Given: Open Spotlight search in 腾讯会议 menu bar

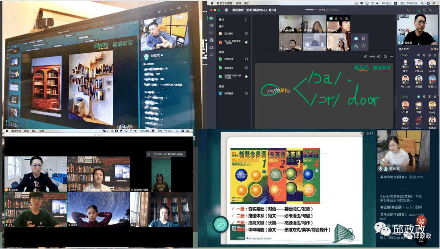Looking at the screenshot, I should [177, 131].
